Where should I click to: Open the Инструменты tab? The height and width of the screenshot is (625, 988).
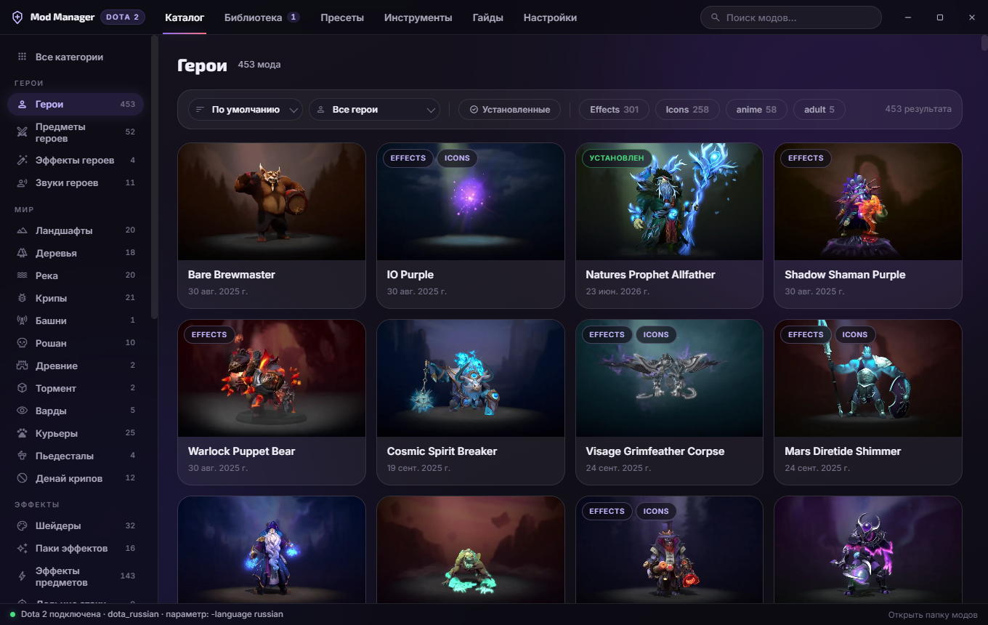418,17
